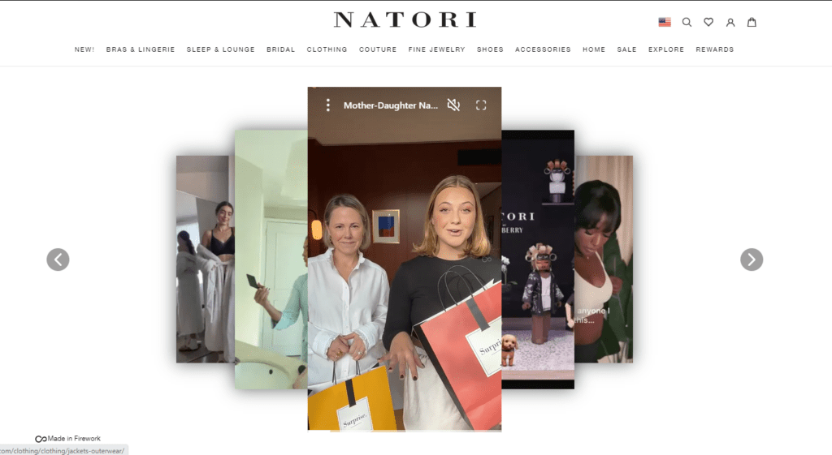832x455 pixels.
Task: Select the robe mirror video thumbnail
Action: [x=206, y=259]
